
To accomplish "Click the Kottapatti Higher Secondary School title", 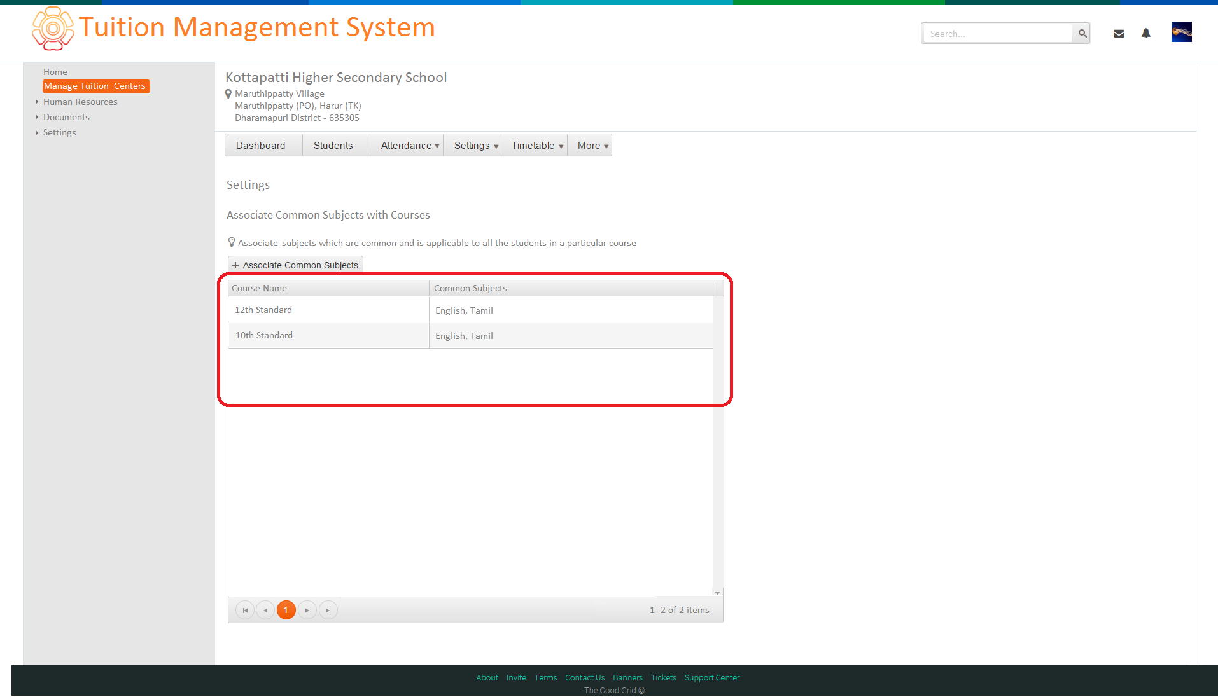I will pos(336,78).
